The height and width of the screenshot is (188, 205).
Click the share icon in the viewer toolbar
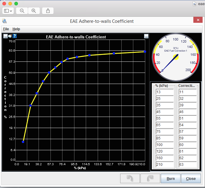(x=48, y=11)
